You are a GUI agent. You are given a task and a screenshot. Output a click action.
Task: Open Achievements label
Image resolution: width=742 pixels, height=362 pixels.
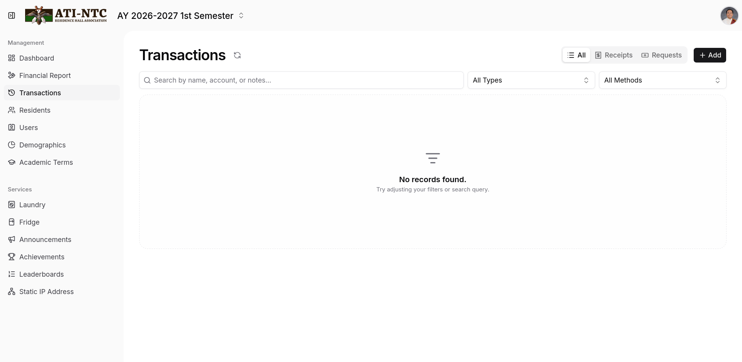[x=42, y=257]
